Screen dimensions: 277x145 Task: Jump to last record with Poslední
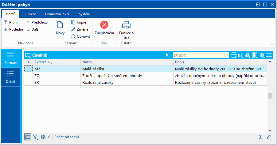(14, 29)
